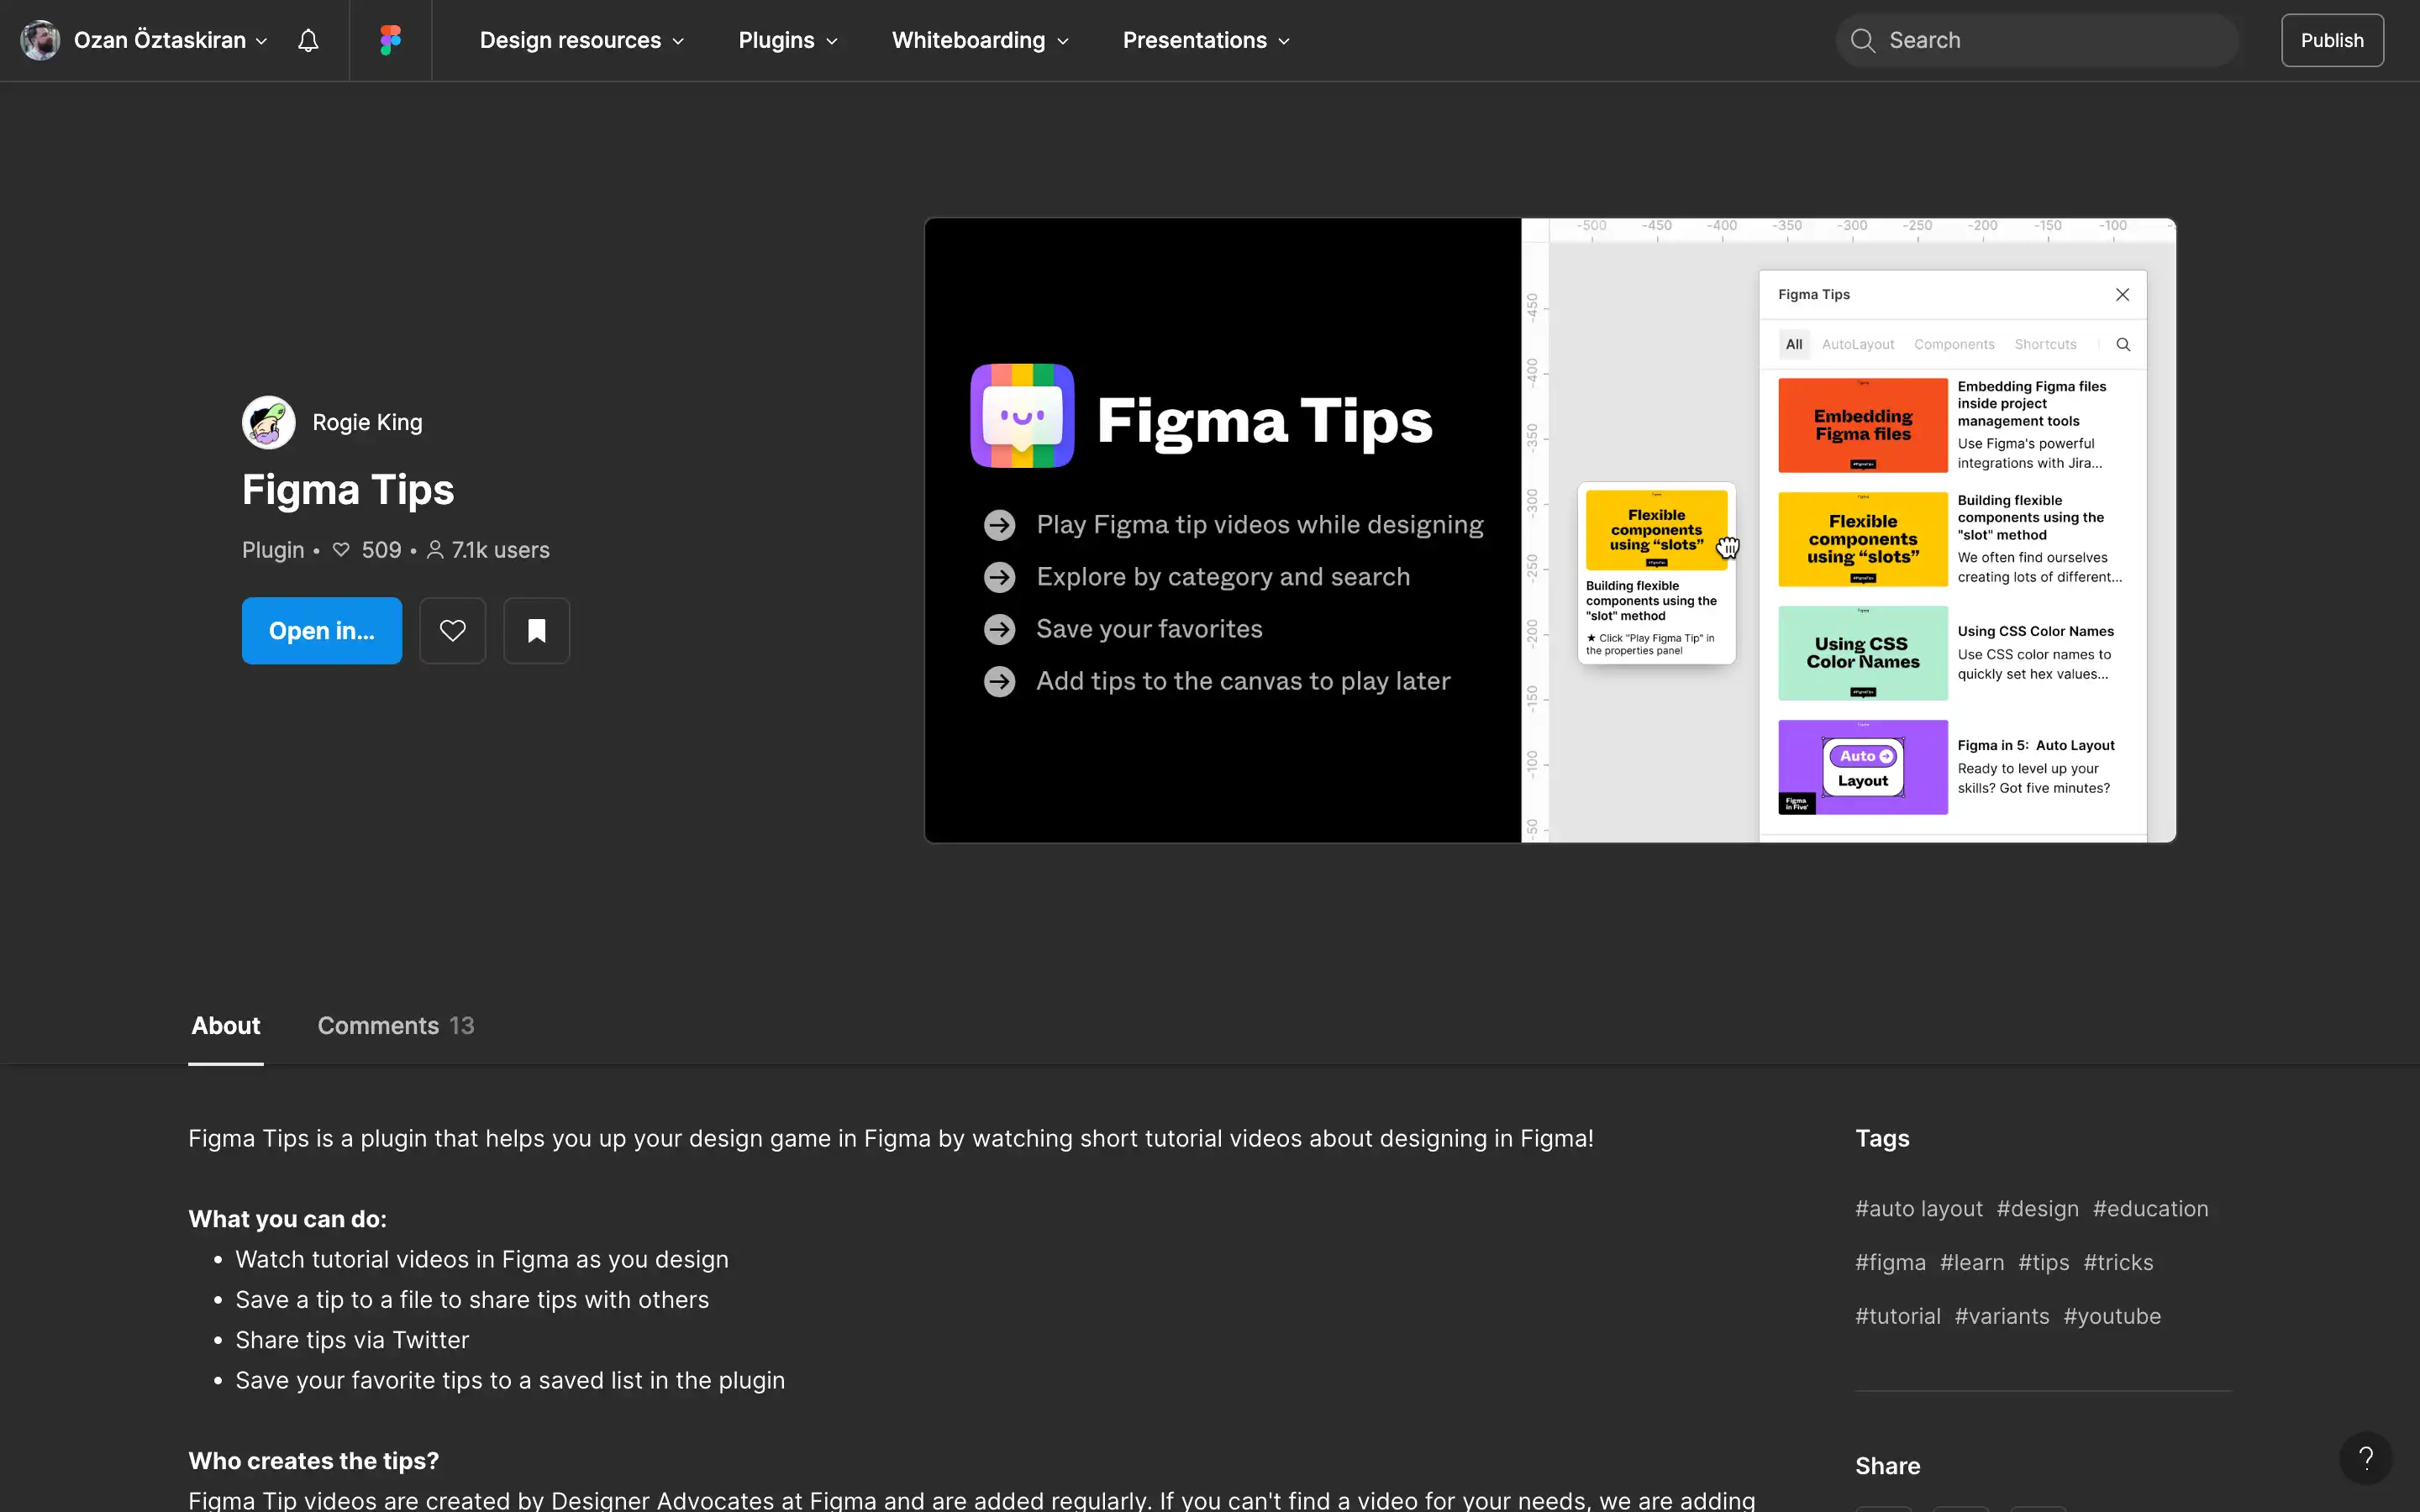
Task: Click arrow icon beside Play Figma tip videos
Action: pos(999,525)
